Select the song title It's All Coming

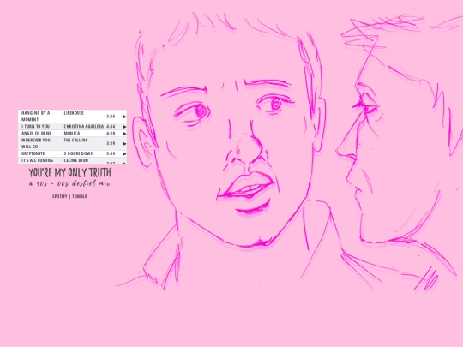(37, 160)
